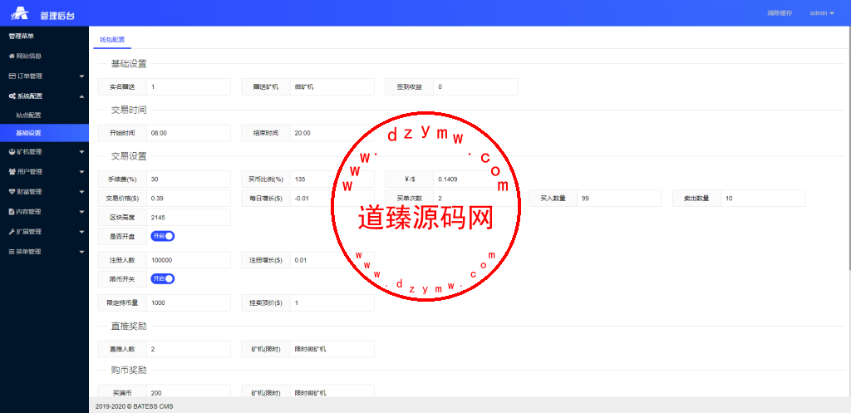The width and height of the screenshot is (851, 413).
Task: Open the admin dropdown arrow
Action: pyautogui.click(x=832, y=13)
